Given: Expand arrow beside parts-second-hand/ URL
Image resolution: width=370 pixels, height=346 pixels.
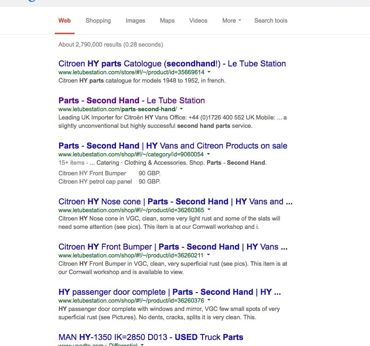Looking at the screenshot, I should click(x=181, y=109).
